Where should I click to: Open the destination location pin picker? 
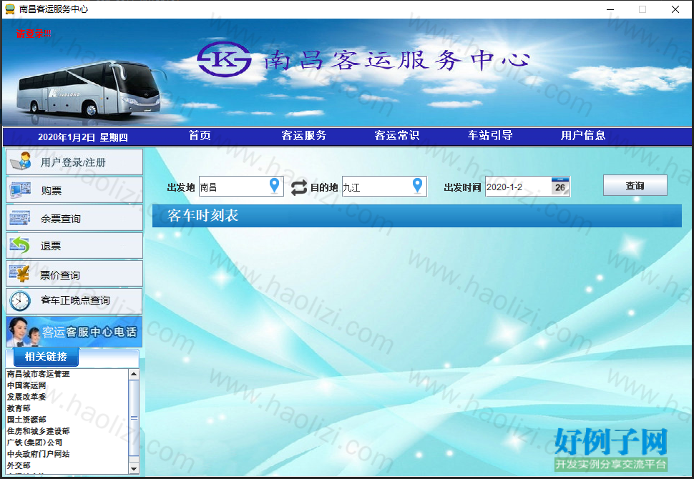(417, 186)
